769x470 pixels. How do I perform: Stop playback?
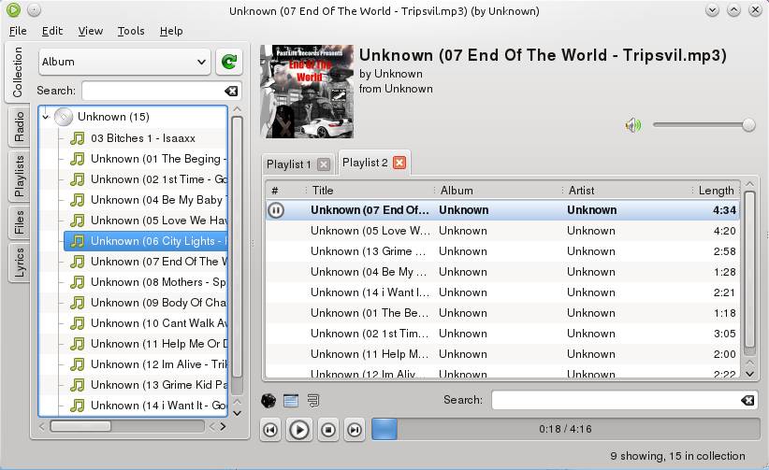[327, 430]
